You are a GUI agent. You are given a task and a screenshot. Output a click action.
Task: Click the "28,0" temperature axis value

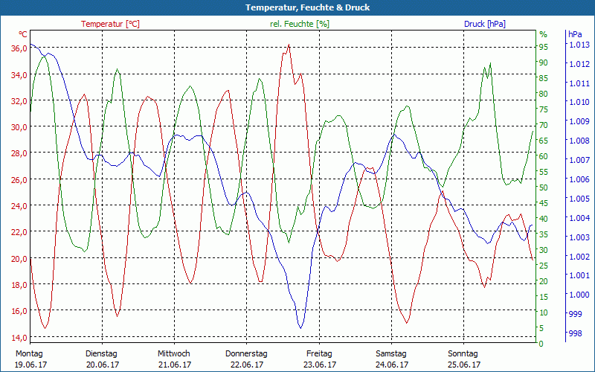pyautogui.click(x=19, y=153)
